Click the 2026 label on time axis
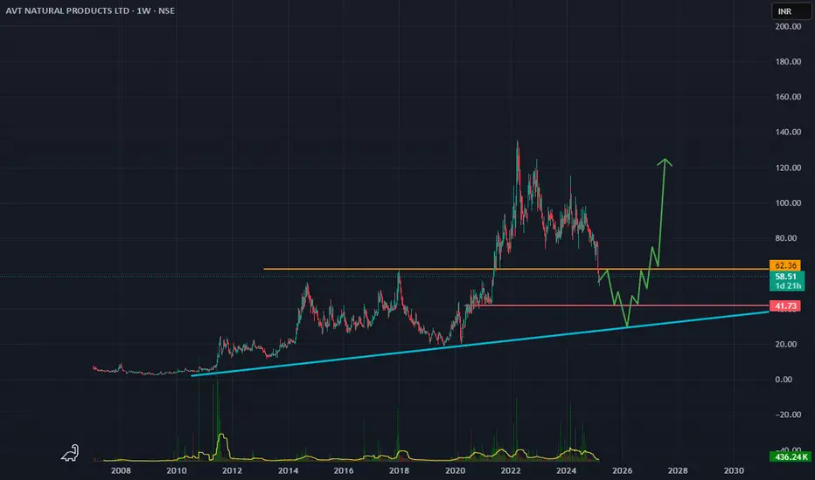Image resolution: width=815 pixels, height=480 pixels. 622,470
